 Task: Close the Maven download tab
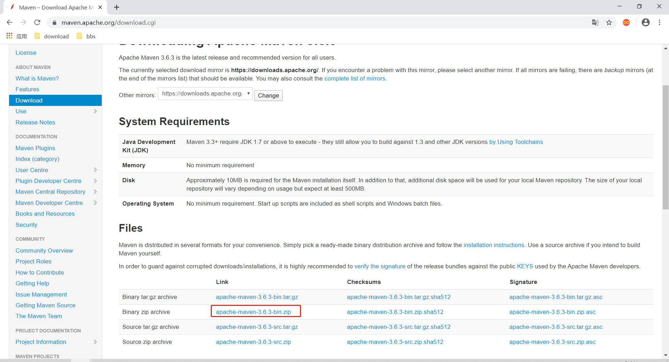pyautogui.click(x=100, y=7)
